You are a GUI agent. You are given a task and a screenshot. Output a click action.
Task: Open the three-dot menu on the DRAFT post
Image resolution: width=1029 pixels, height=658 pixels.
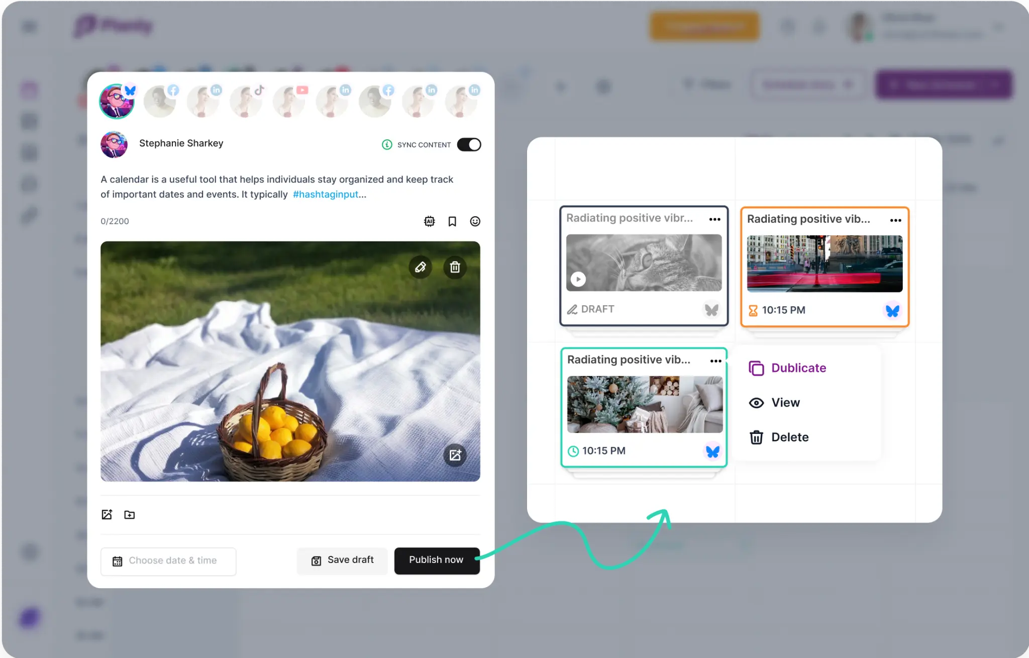pyautogui.click(x=714, y=219)
